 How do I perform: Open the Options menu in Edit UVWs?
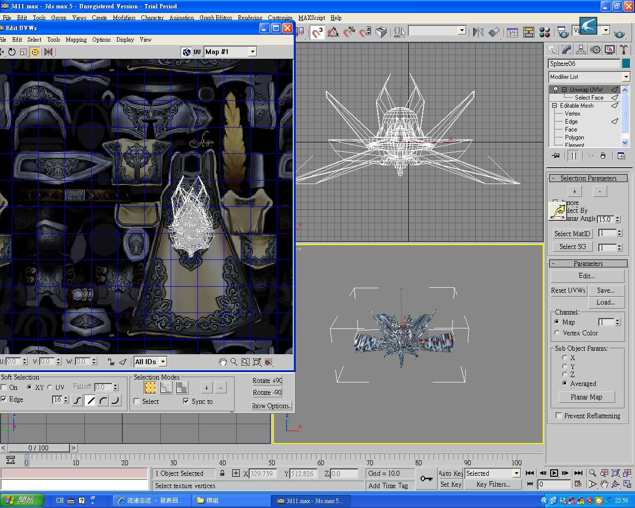[x=101, y=40]
